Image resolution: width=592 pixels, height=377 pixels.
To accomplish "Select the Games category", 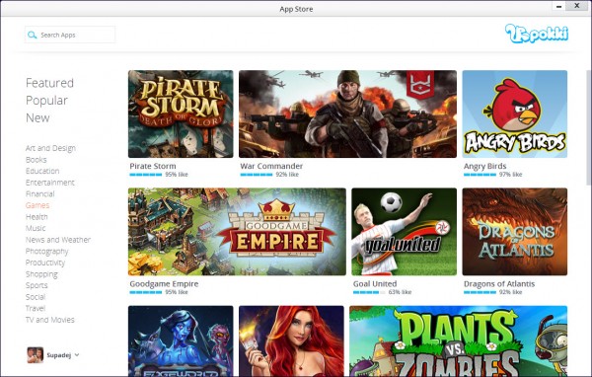I will click(37, 205).
